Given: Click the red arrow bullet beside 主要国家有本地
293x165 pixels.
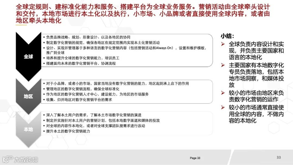Looking at the screenshot, I should 223,65.
